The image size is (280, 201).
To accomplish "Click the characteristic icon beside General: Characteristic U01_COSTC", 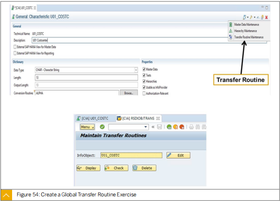I will (13, 17).
